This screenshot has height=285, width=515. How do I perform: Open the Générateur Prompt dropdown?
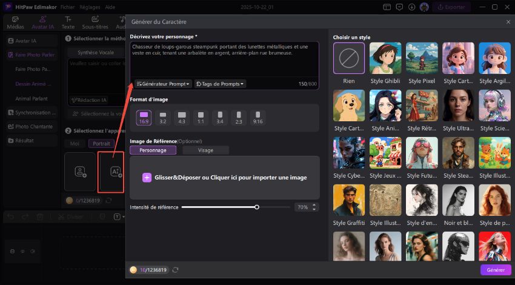(163, 84)
